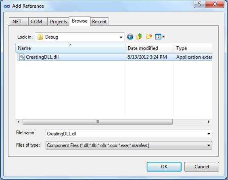
Task: Expand the Look in dropdown
Action: [x=121, y=37]
